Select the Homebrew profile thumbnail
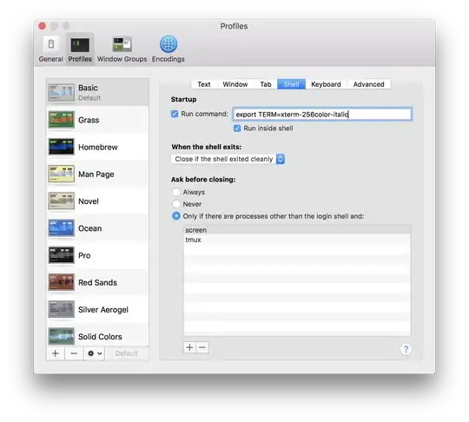The width and height of the screenshot is (469, 422). (62, 147)
